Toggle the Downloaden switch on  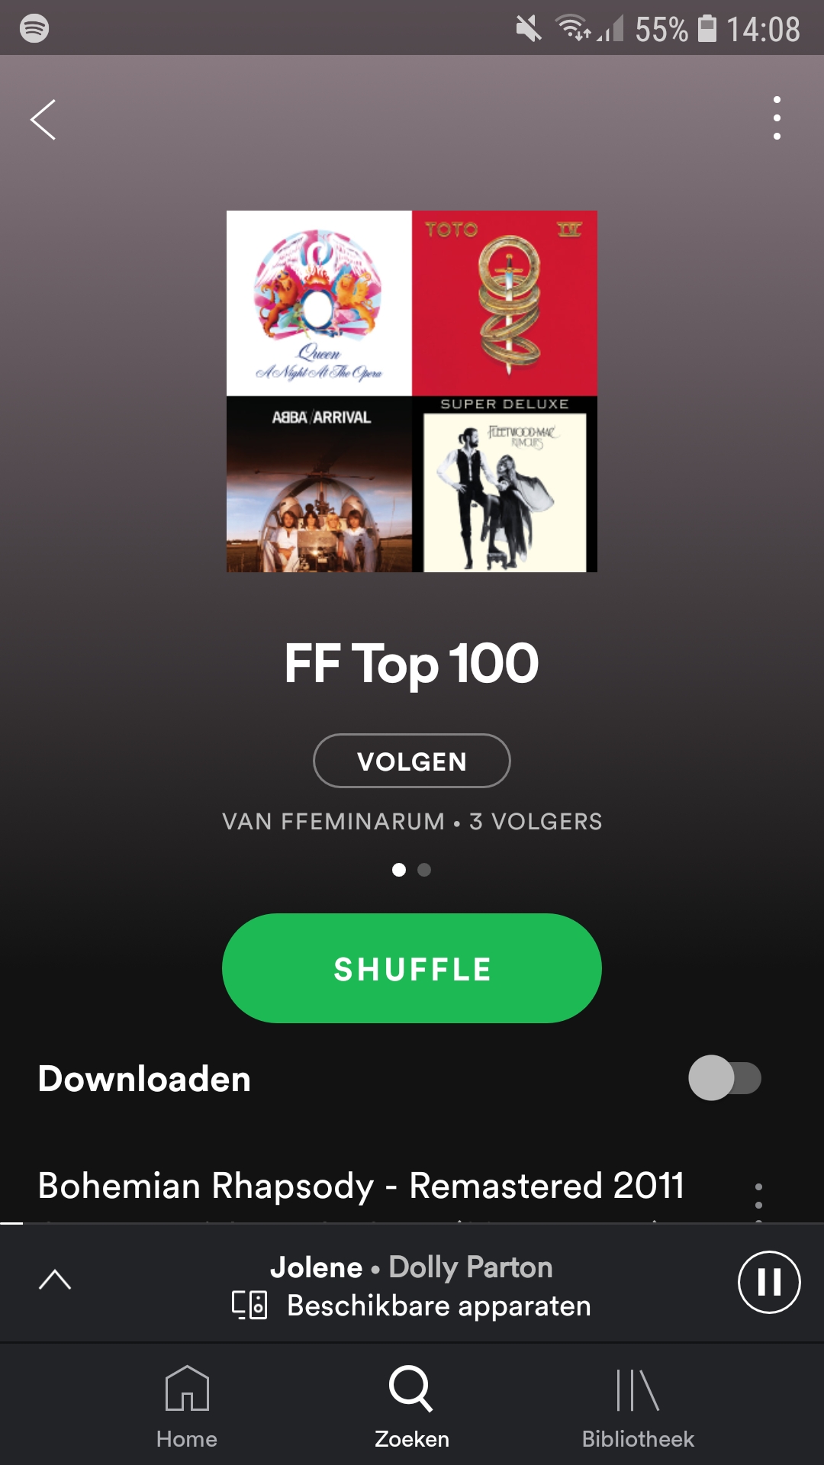pos(725,1078)
